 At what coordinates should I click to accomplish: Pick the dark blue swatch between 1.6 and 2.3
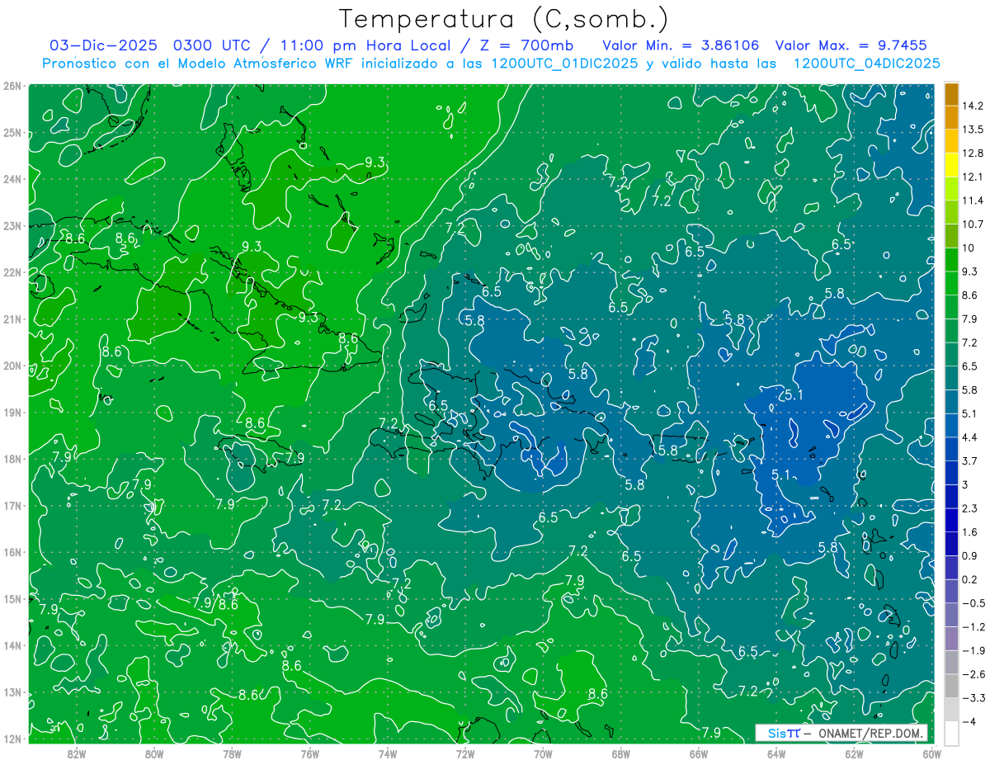coord(951,520)
